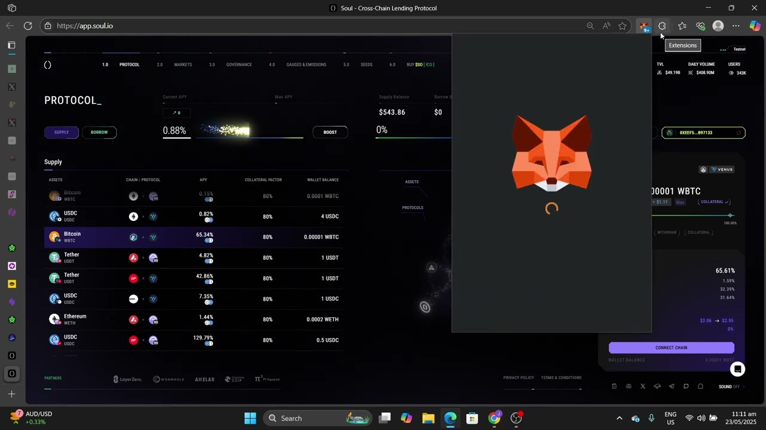The image size is (766, 430).
Task: Click the Soul logo in the navigation bar
Action: coord(48,64)
